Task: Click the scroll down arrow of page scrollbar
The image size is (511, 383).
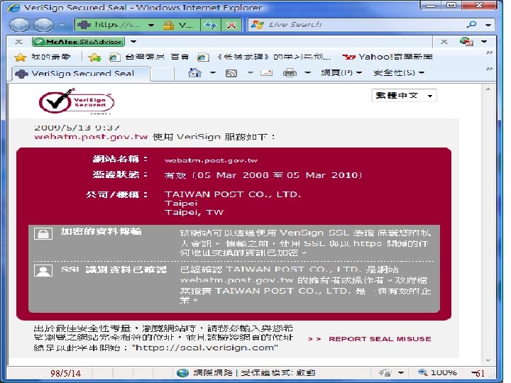Action: [488, 360]
